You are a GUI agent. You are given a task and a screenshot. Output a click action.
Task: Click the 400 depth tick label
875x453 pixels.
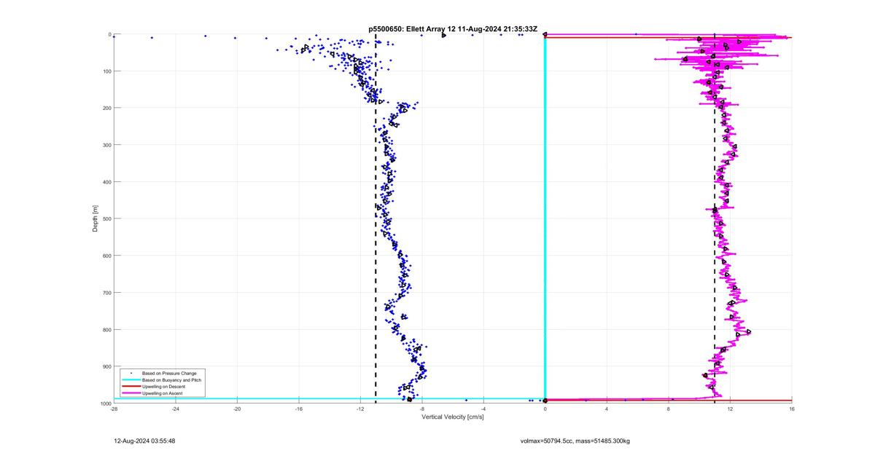(x=106, y=182)
